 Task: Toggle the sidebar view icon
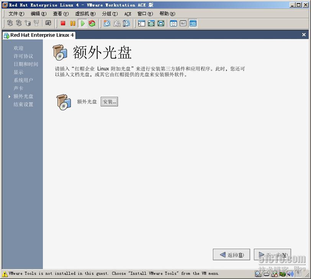[x=142, y=23]
